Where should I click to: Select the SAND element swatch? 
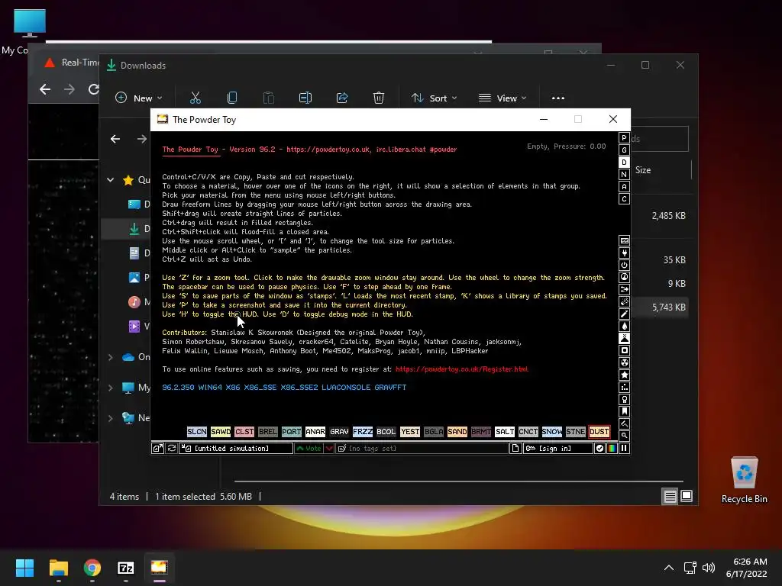click(457, 432)
